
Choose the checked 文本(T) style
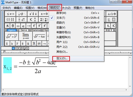76,18
